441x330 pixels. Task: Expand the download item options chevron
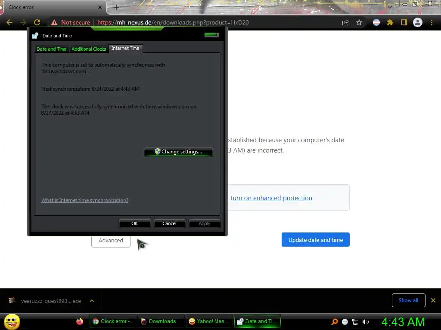(92, 301)
